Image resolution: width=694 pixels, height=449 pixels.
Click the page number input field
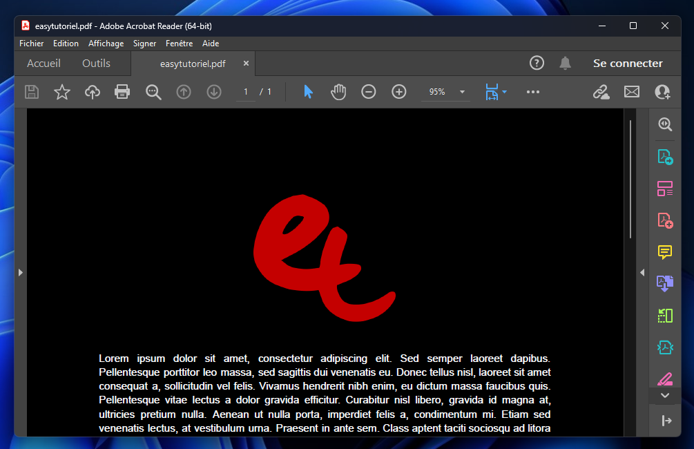click(246, 92)
